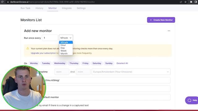The image size is (198, 111).
Task: Click the Monitors List heading
Action: click(31, 20)
